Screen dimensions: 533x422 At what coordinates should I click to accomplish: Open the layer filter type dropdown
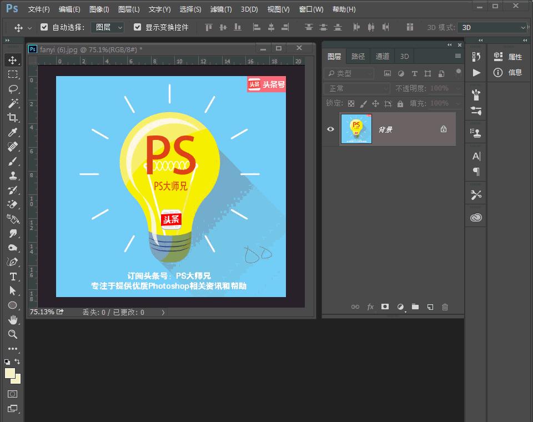349,73
